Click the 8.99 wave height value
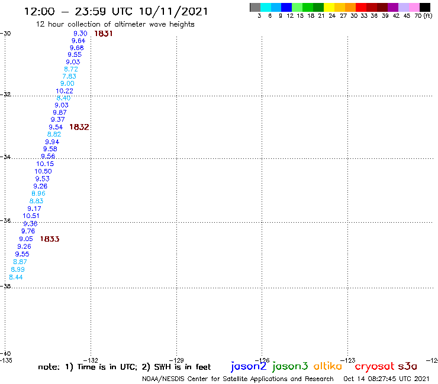The height and width of the screenshot is (384, 438). (x=18, y=269)
